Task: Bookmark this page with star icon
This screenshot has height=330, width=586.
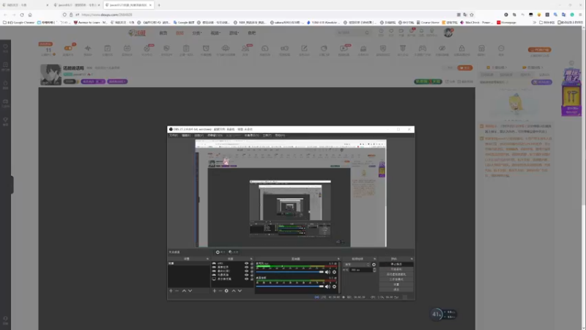Action: click(x=472, y=15)
